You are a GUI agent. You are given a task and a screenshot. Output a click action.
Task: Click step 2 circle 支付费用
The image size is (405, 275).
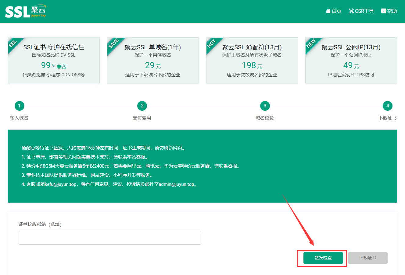pyautogui.click(x=142, y=106)
